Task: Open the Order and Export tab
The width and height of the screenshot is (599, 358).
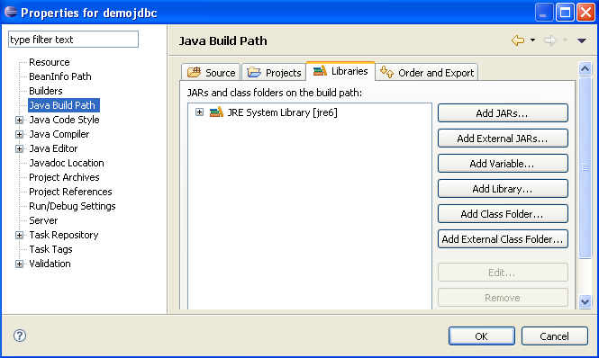Action: [x=427, y=73]
